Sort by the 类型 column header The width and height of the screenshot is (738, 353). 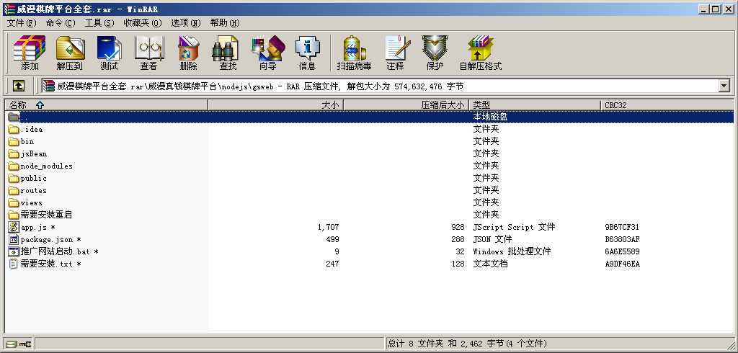535,105
